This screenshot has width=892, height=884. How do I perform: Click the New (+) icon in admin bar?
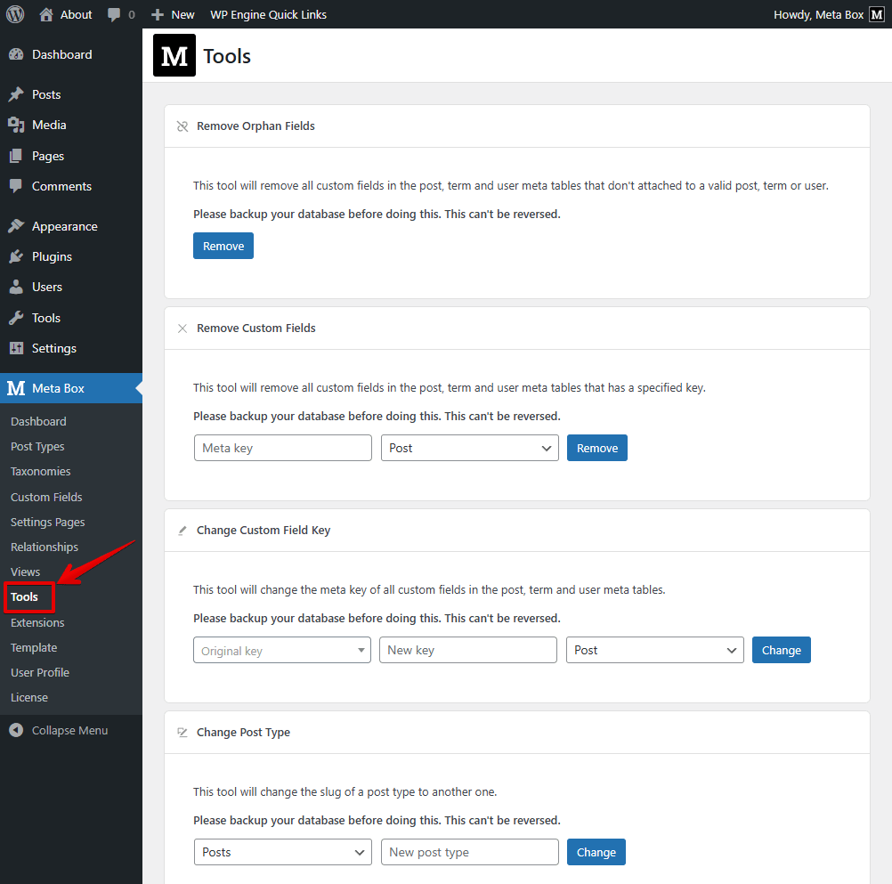(158, 13)
